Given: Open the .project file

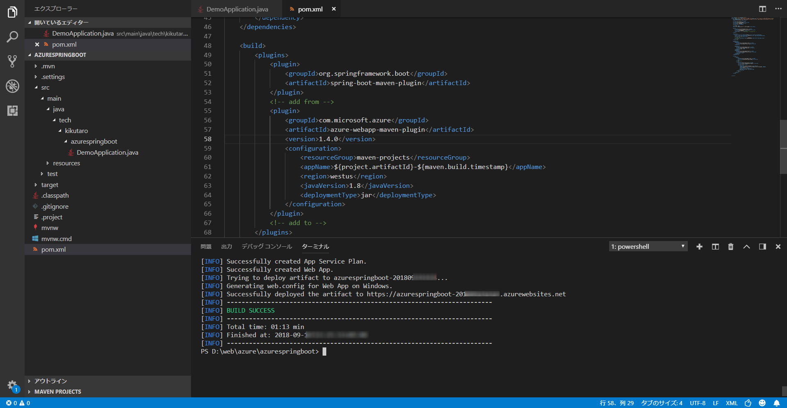Looking at the screenshot, I should click(x=52, y=217).
